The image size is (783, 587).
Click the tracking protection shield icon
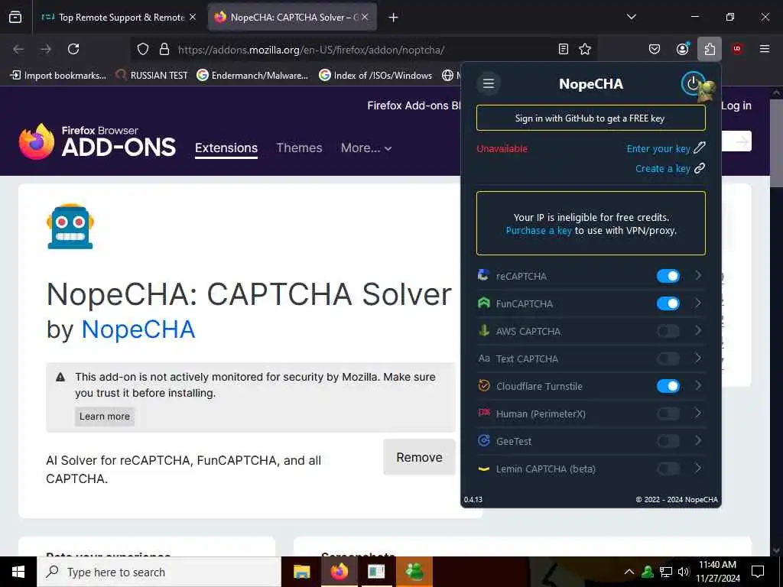[x=143, y=49]
